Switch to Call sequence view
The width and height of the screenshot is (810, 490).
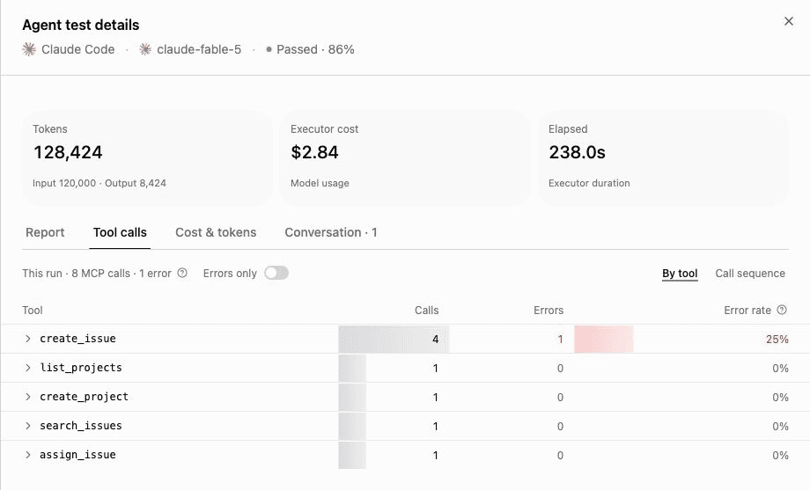pyautogui.click(x=750, y=273)
